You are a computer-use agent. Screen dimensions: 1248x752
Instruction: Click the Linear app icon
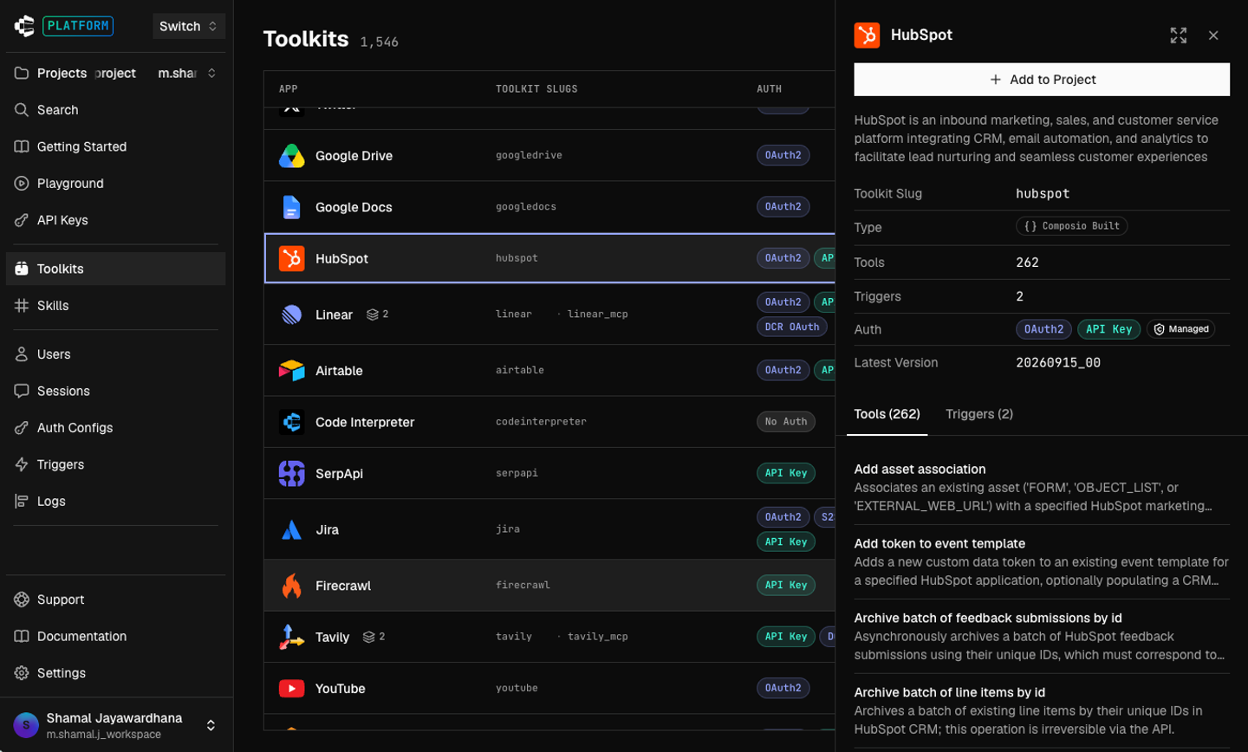[x=291, y=314]
